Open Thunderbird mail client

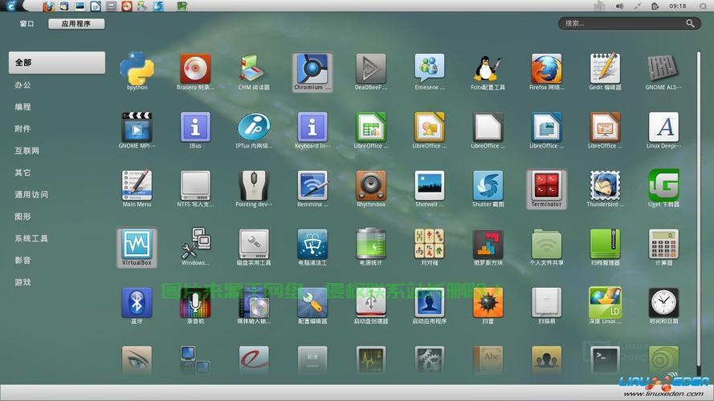(x=605, y=186)
